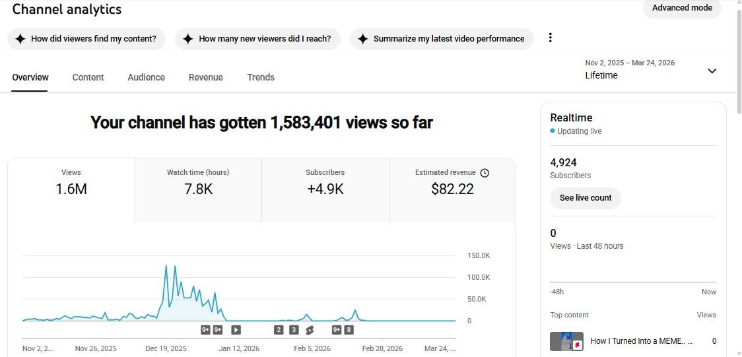This screenshot has height=357, width=742.
Task: Click the play video marker under chart
Action: pos(236,330)
